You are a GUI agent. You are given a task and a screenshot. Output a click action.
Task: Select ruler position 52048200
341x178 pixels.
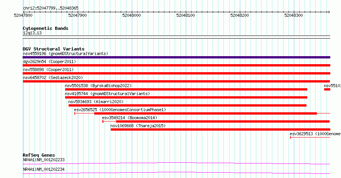(239, 15)
